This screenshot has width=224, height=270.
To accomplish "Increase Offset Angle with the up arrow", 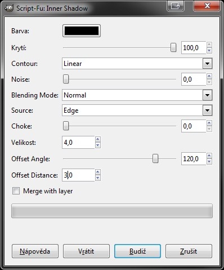I will coord(209,156).
